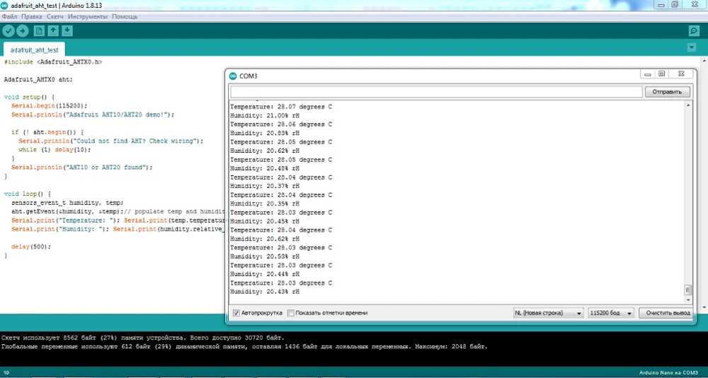Open an existing sketch

tap(53, 30)
